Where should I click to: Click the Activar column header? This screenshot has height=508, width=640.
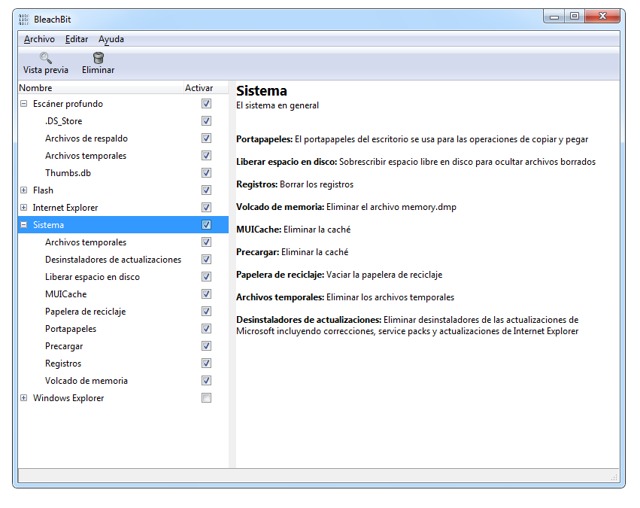[199, 87]
